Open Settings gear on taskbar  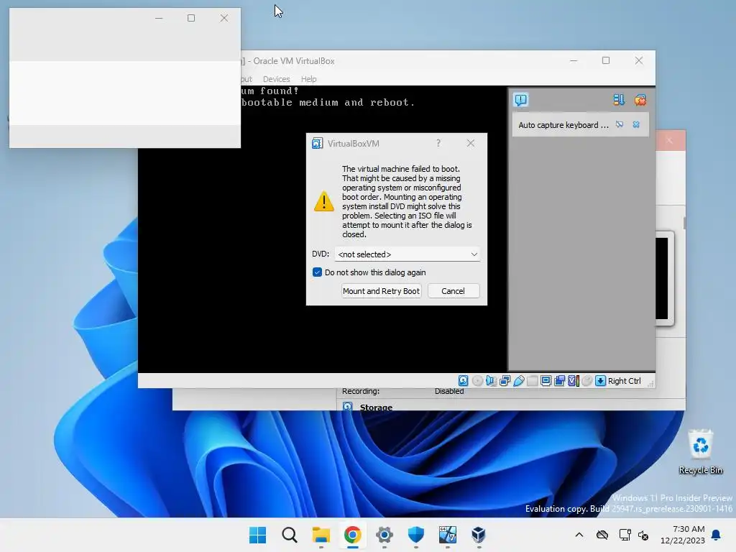point(384,535)
